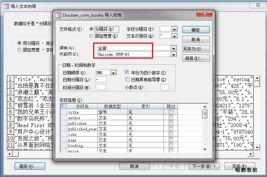Choose 固定宽度 option in the import wizard window
Screen dimensions: 267x177
point(19,50)
